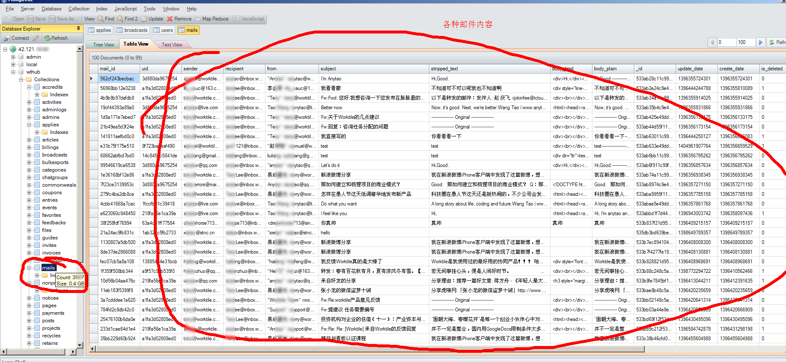Select the retains collection

tap(50, 343)
